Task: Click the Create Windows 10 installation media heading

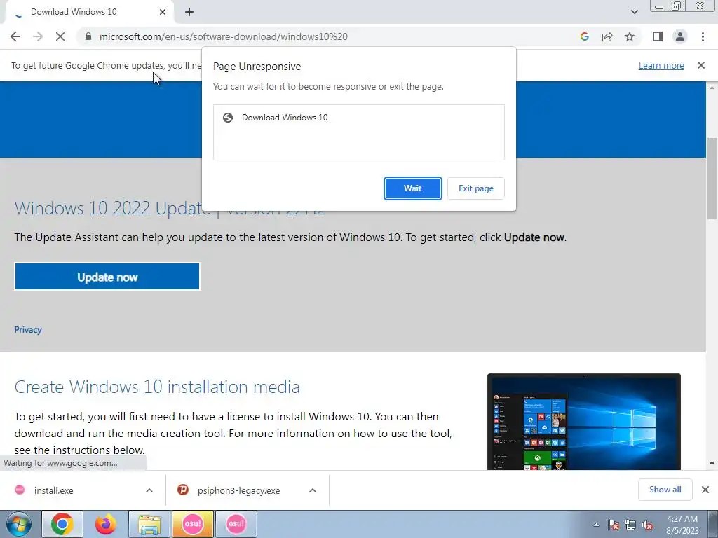Action: [157, 387]
